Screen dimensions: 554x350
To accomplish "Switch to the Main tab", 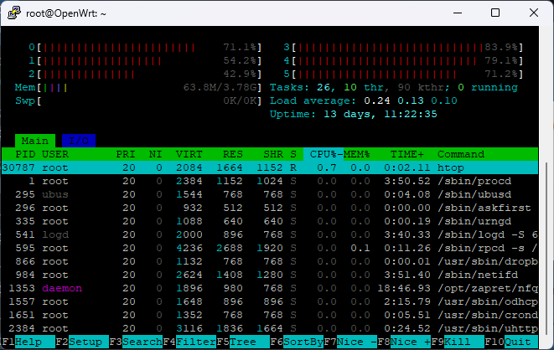I will [x=35, y=141].
